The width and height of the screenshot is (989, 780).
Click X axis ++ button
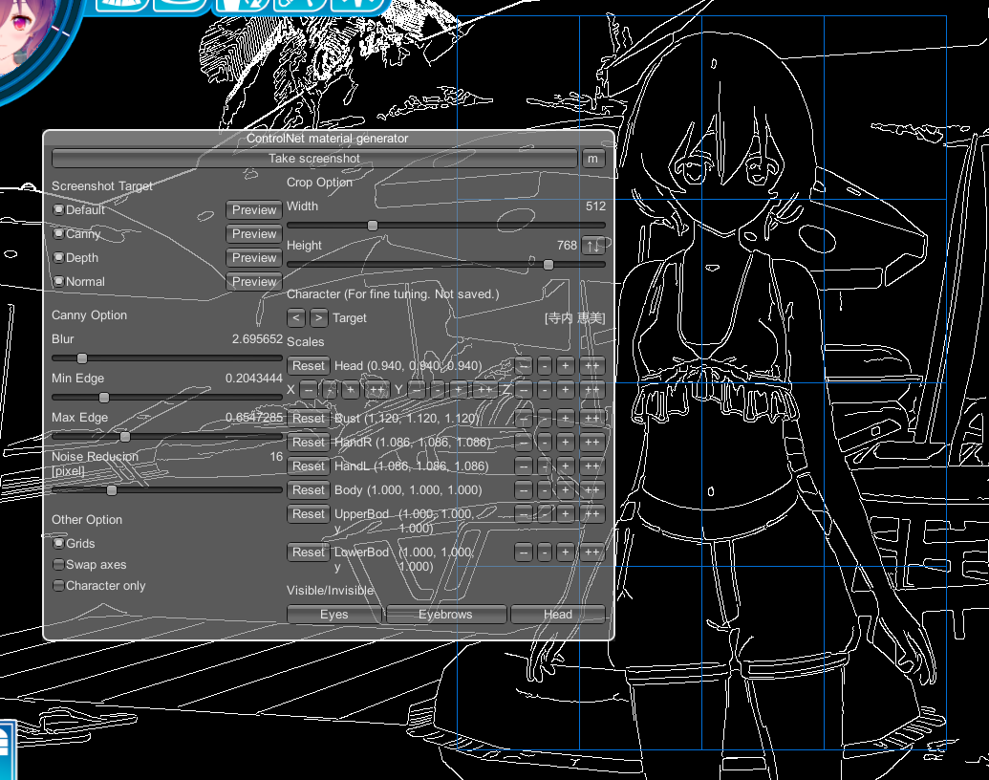[x=376, y=390]
